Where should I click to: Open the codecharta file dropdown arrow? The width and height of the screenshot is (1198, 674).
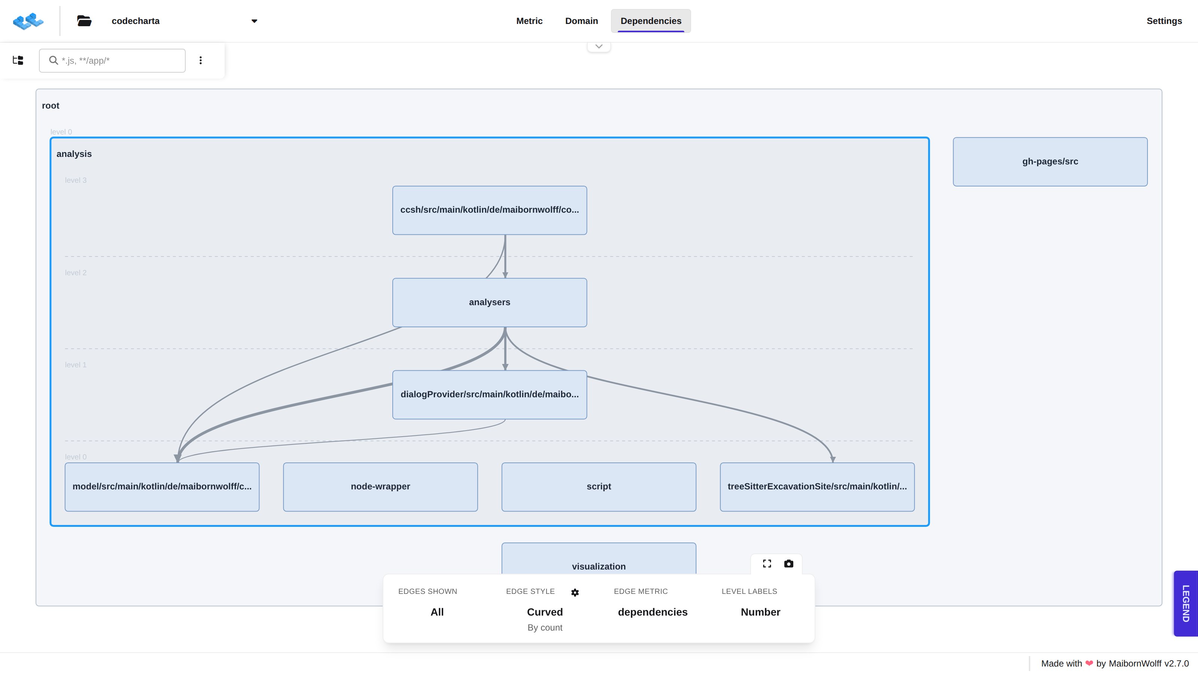[255, 21]
